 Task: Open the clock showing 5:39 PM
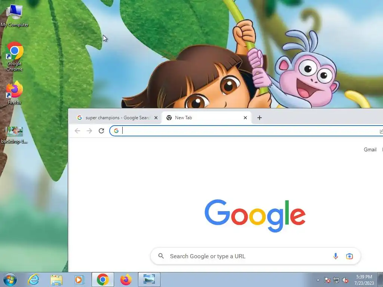pyautogui.click(x=364, y=280)
